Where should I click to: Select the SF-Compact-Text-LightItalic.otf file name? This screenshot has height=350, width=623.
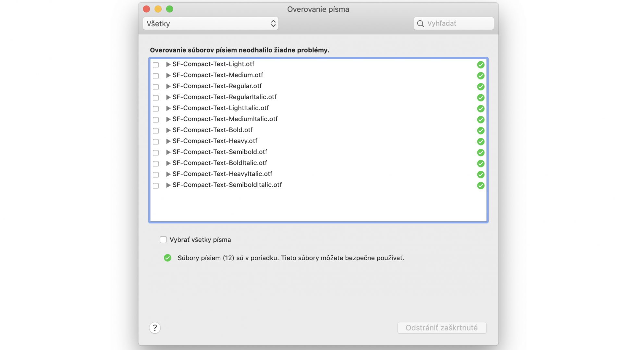[221, 108]
